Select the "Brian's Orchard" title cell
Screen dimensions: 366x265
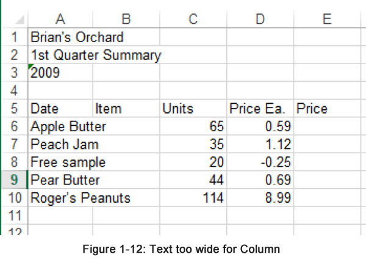(60, 37)
